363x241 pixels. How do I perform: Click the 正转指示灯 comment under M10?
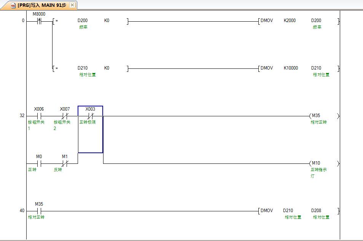pos(318,173)
